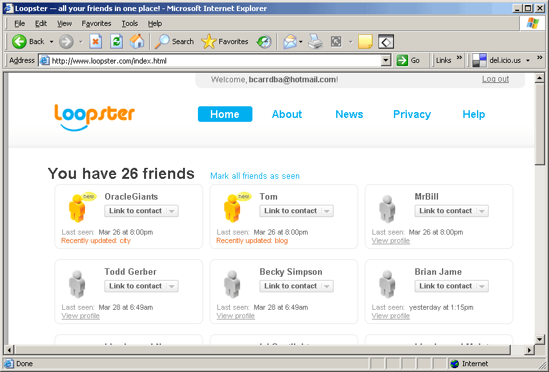The image size is (549, 372).
Task: Open the File menu
Action: [x=19, y=23]
